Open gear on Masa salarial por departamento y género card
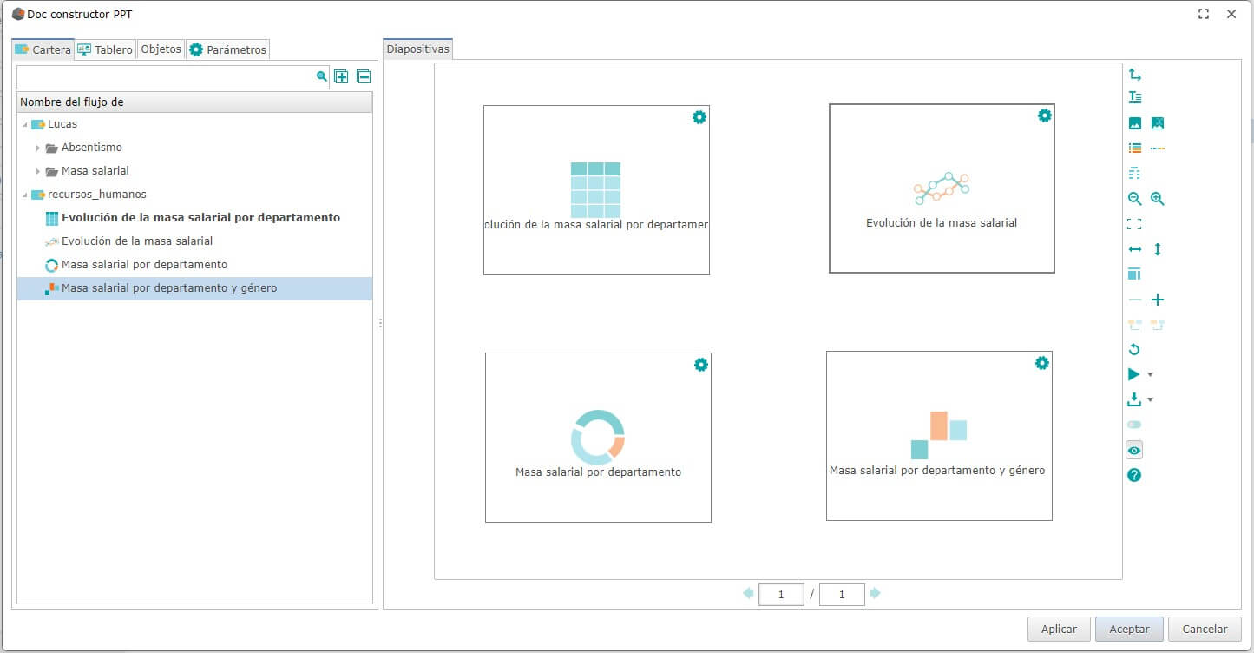This screenshot has width=1254, height=653. [1042, 363]
